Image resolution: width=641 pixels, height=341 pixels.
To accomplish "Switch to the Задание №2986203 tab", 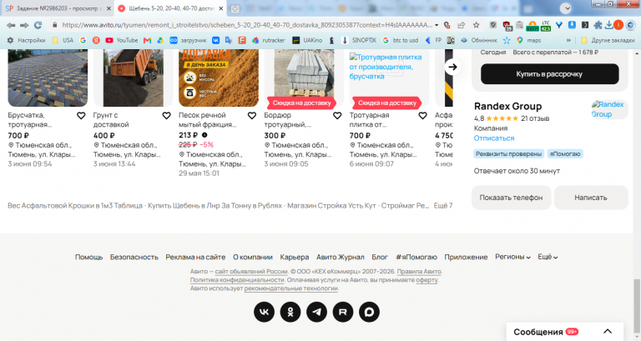I will point(58,8).
